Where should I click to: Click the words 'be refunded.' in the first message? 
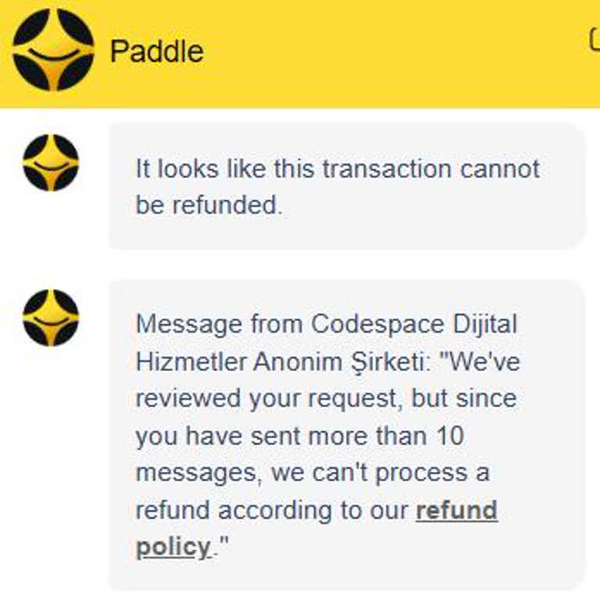coord(209,205)
